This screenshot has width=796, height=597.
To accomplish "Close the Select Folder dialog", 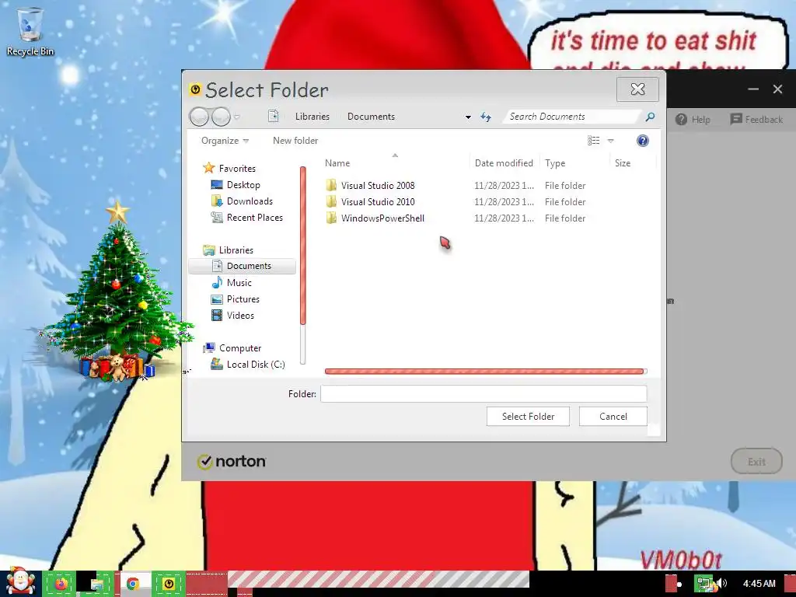I will [637, 89].
